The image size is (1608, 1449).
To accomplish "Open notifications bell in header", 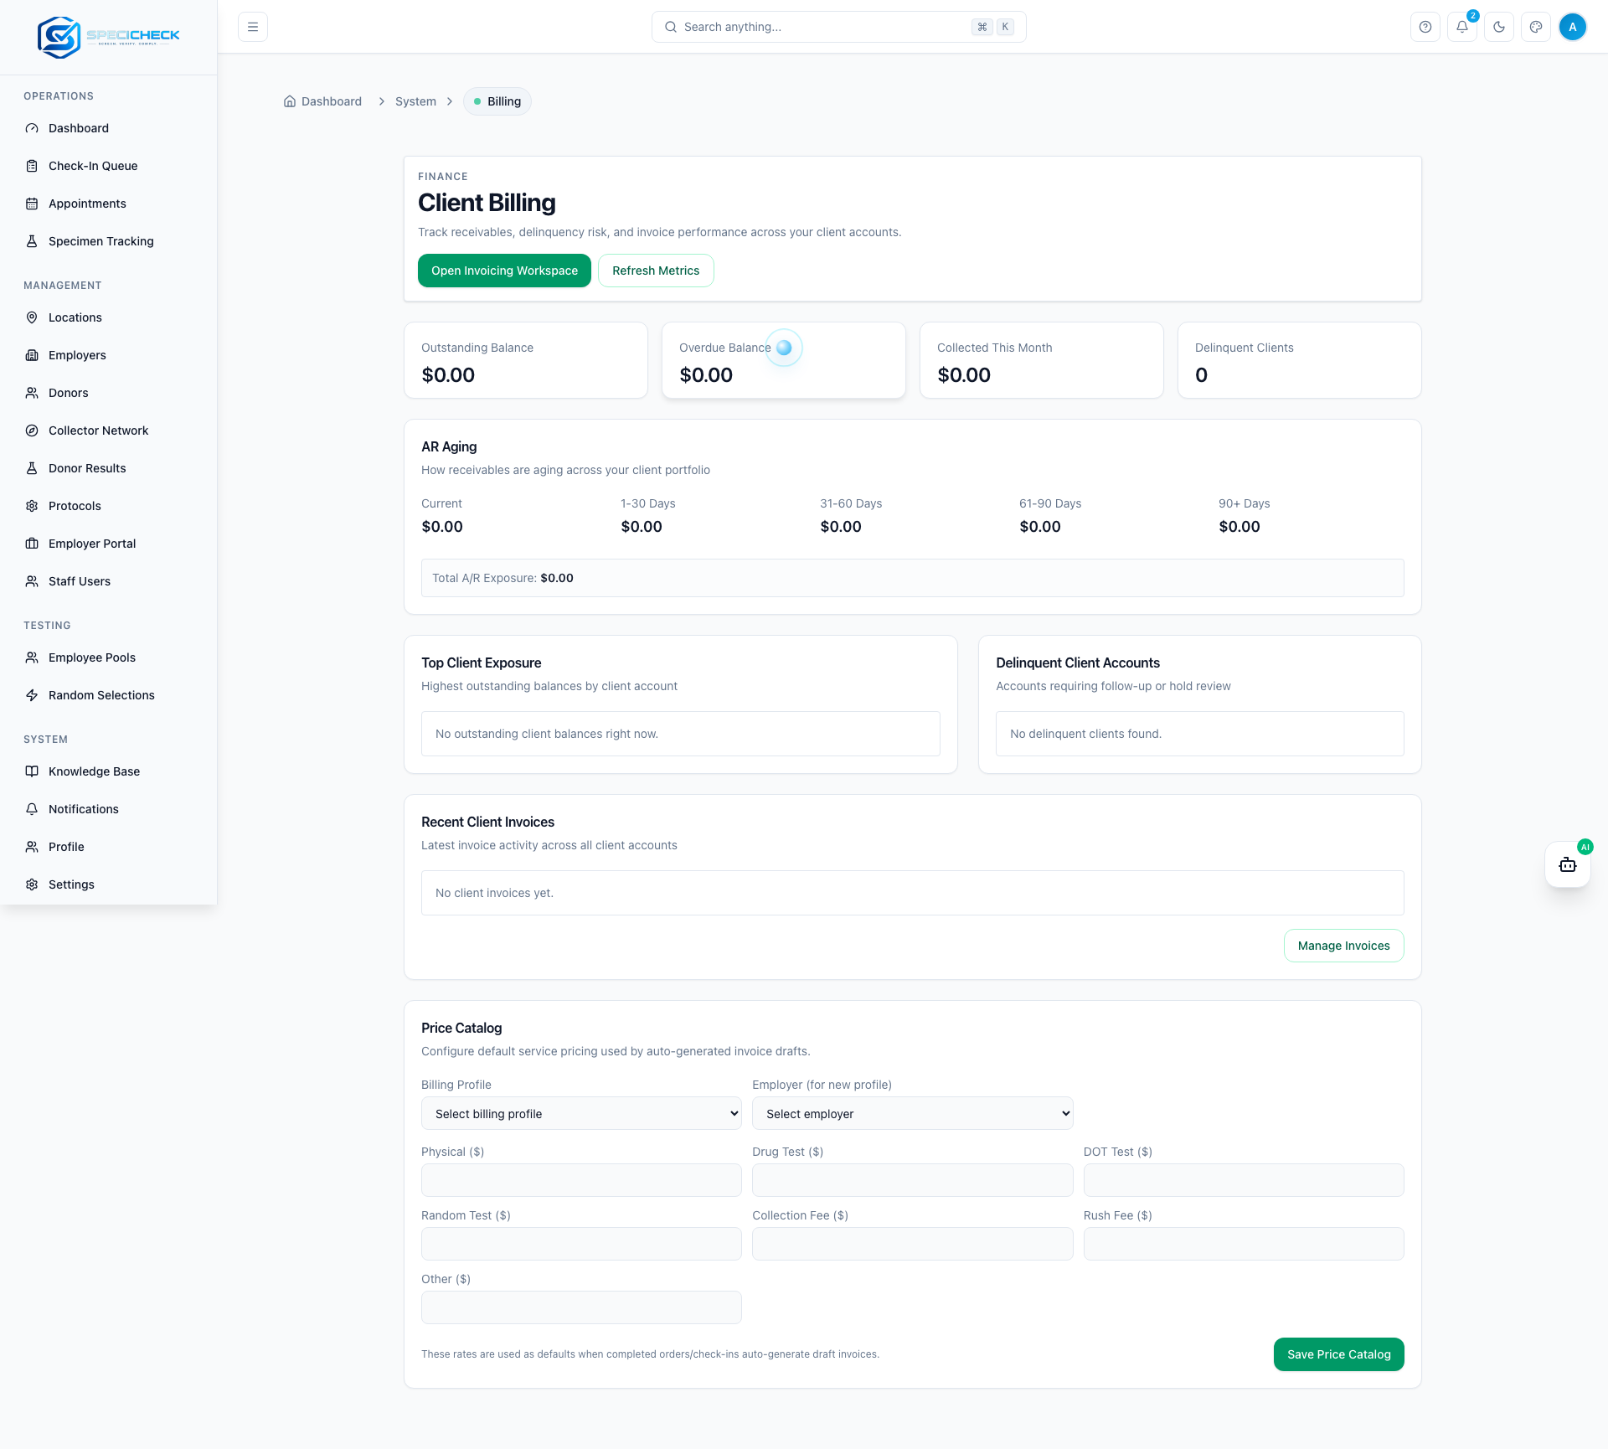I will coord(1462,27).
